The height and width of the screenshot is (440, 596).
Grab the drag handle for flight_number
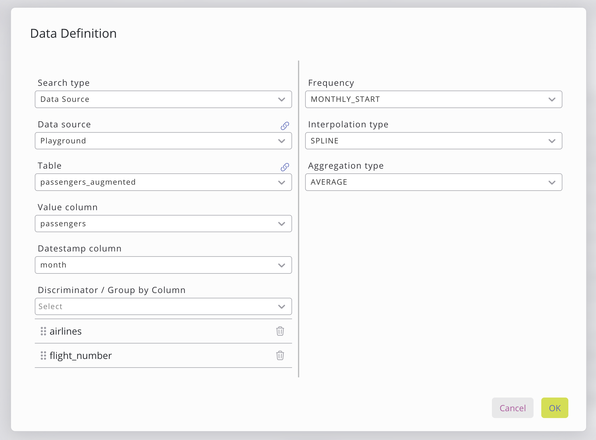coord(43,355)
